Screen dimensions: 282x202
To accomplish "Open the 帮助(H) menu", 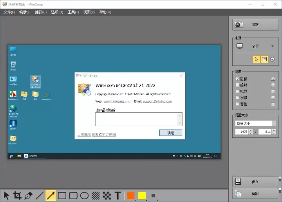I will click(x=105, y=12).
